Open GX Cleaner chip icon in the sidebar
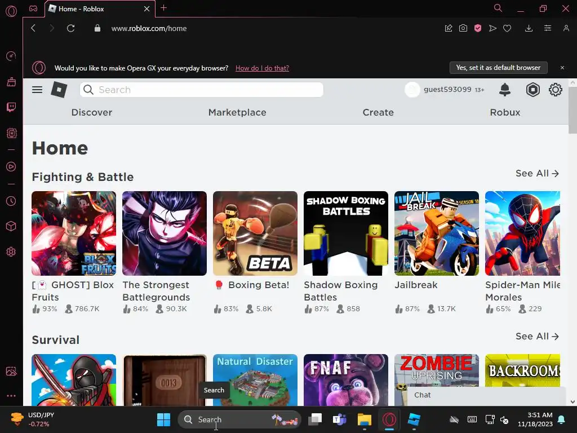Image resolution: width=577 pixels, height=433 pixels. tap(11, 133)
